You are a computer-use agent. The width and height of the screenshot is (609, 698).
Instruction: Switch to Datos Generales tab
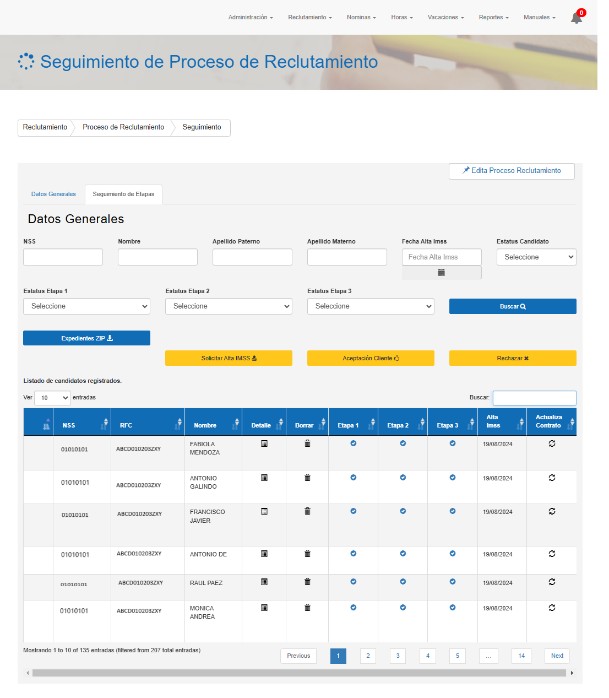point(53,194)
